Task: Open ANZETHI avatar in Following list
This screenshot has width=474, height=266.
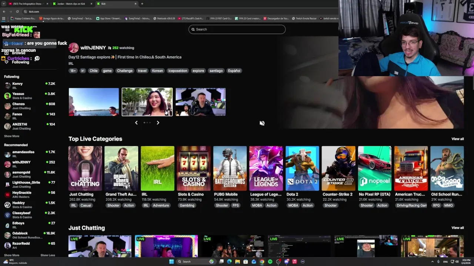Action: coord(7,126)
